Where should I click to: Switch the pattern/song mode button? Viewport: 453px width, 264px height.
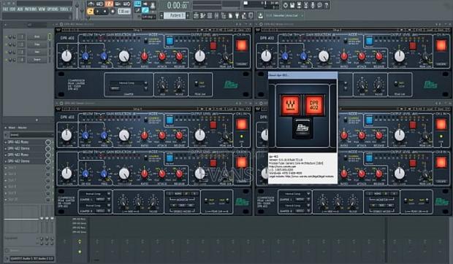[90, 11]
